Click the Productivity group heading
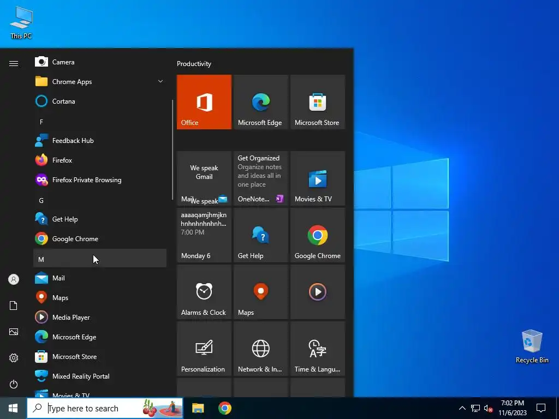This screenshot has width=559, height=419. pos(194,64)
